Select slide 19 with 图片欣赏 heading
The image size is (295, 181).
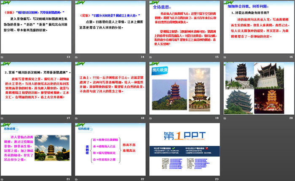click(185, 89)
